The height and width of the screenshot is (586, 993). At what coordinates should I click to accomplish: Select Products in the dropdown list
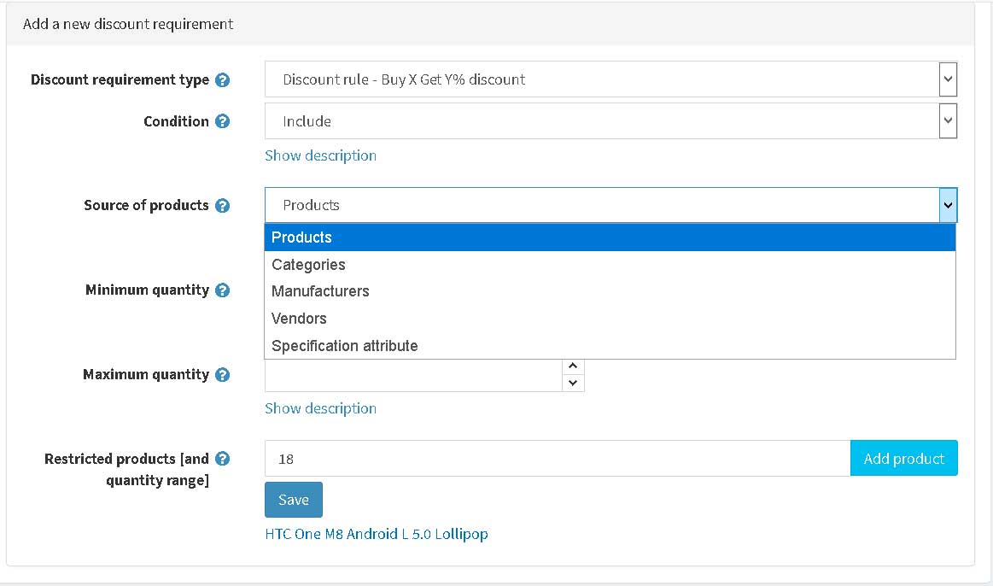(x=610, y=237)
